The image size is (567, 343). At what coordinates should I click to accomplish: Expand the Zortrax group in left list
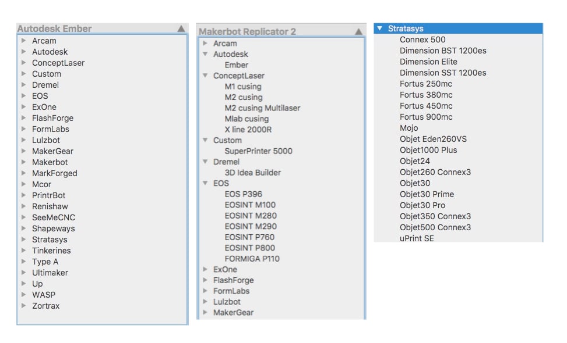click(x=23, y=306)
